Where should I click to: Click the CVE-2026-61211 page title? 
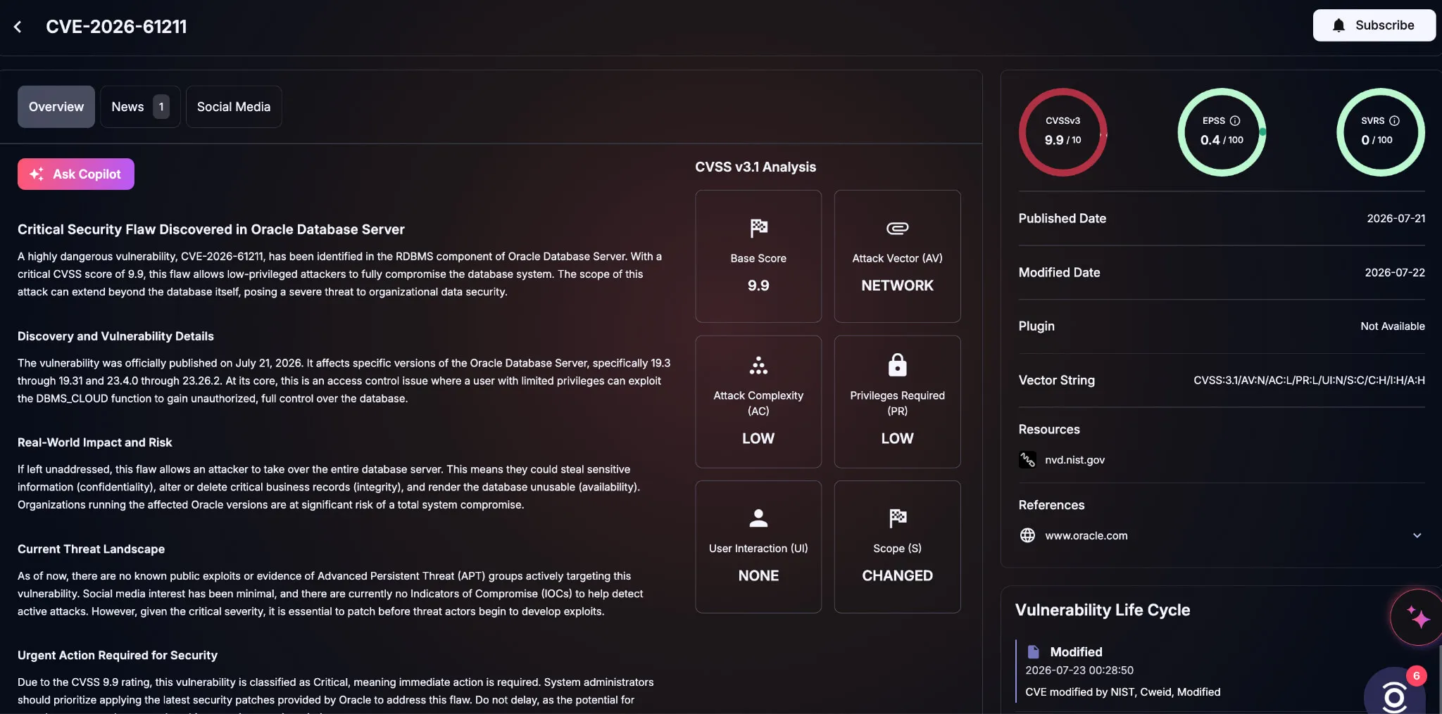click(116, 27)
